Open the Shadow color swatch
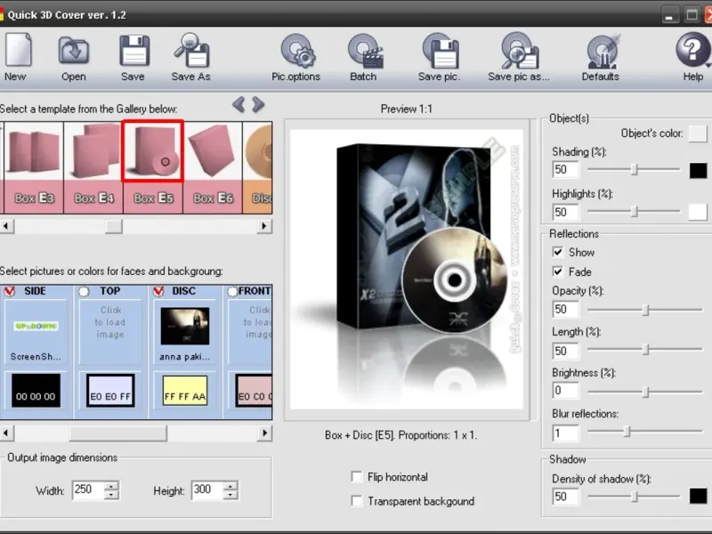The height and width of the screenshot is (534, 712). point(698,496)
